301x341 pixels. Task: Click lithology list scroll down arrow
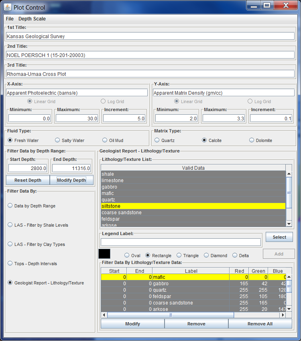pyautogui.click(x=289, y=224)
